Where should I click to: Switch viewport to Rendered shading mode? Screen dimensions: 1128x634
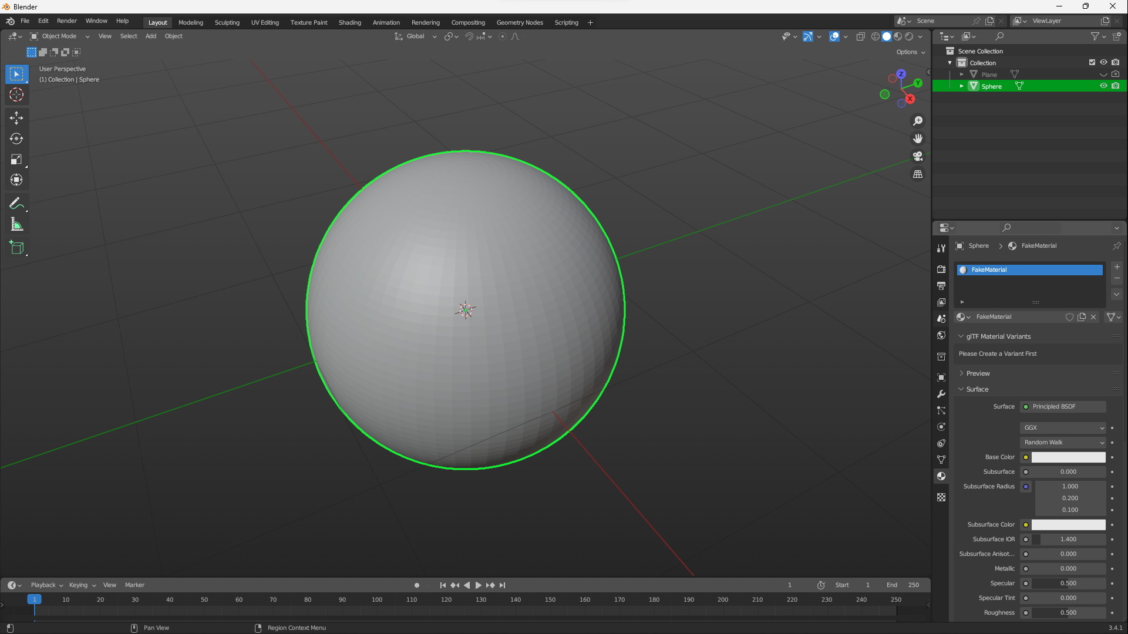click(x=909, y=36)
